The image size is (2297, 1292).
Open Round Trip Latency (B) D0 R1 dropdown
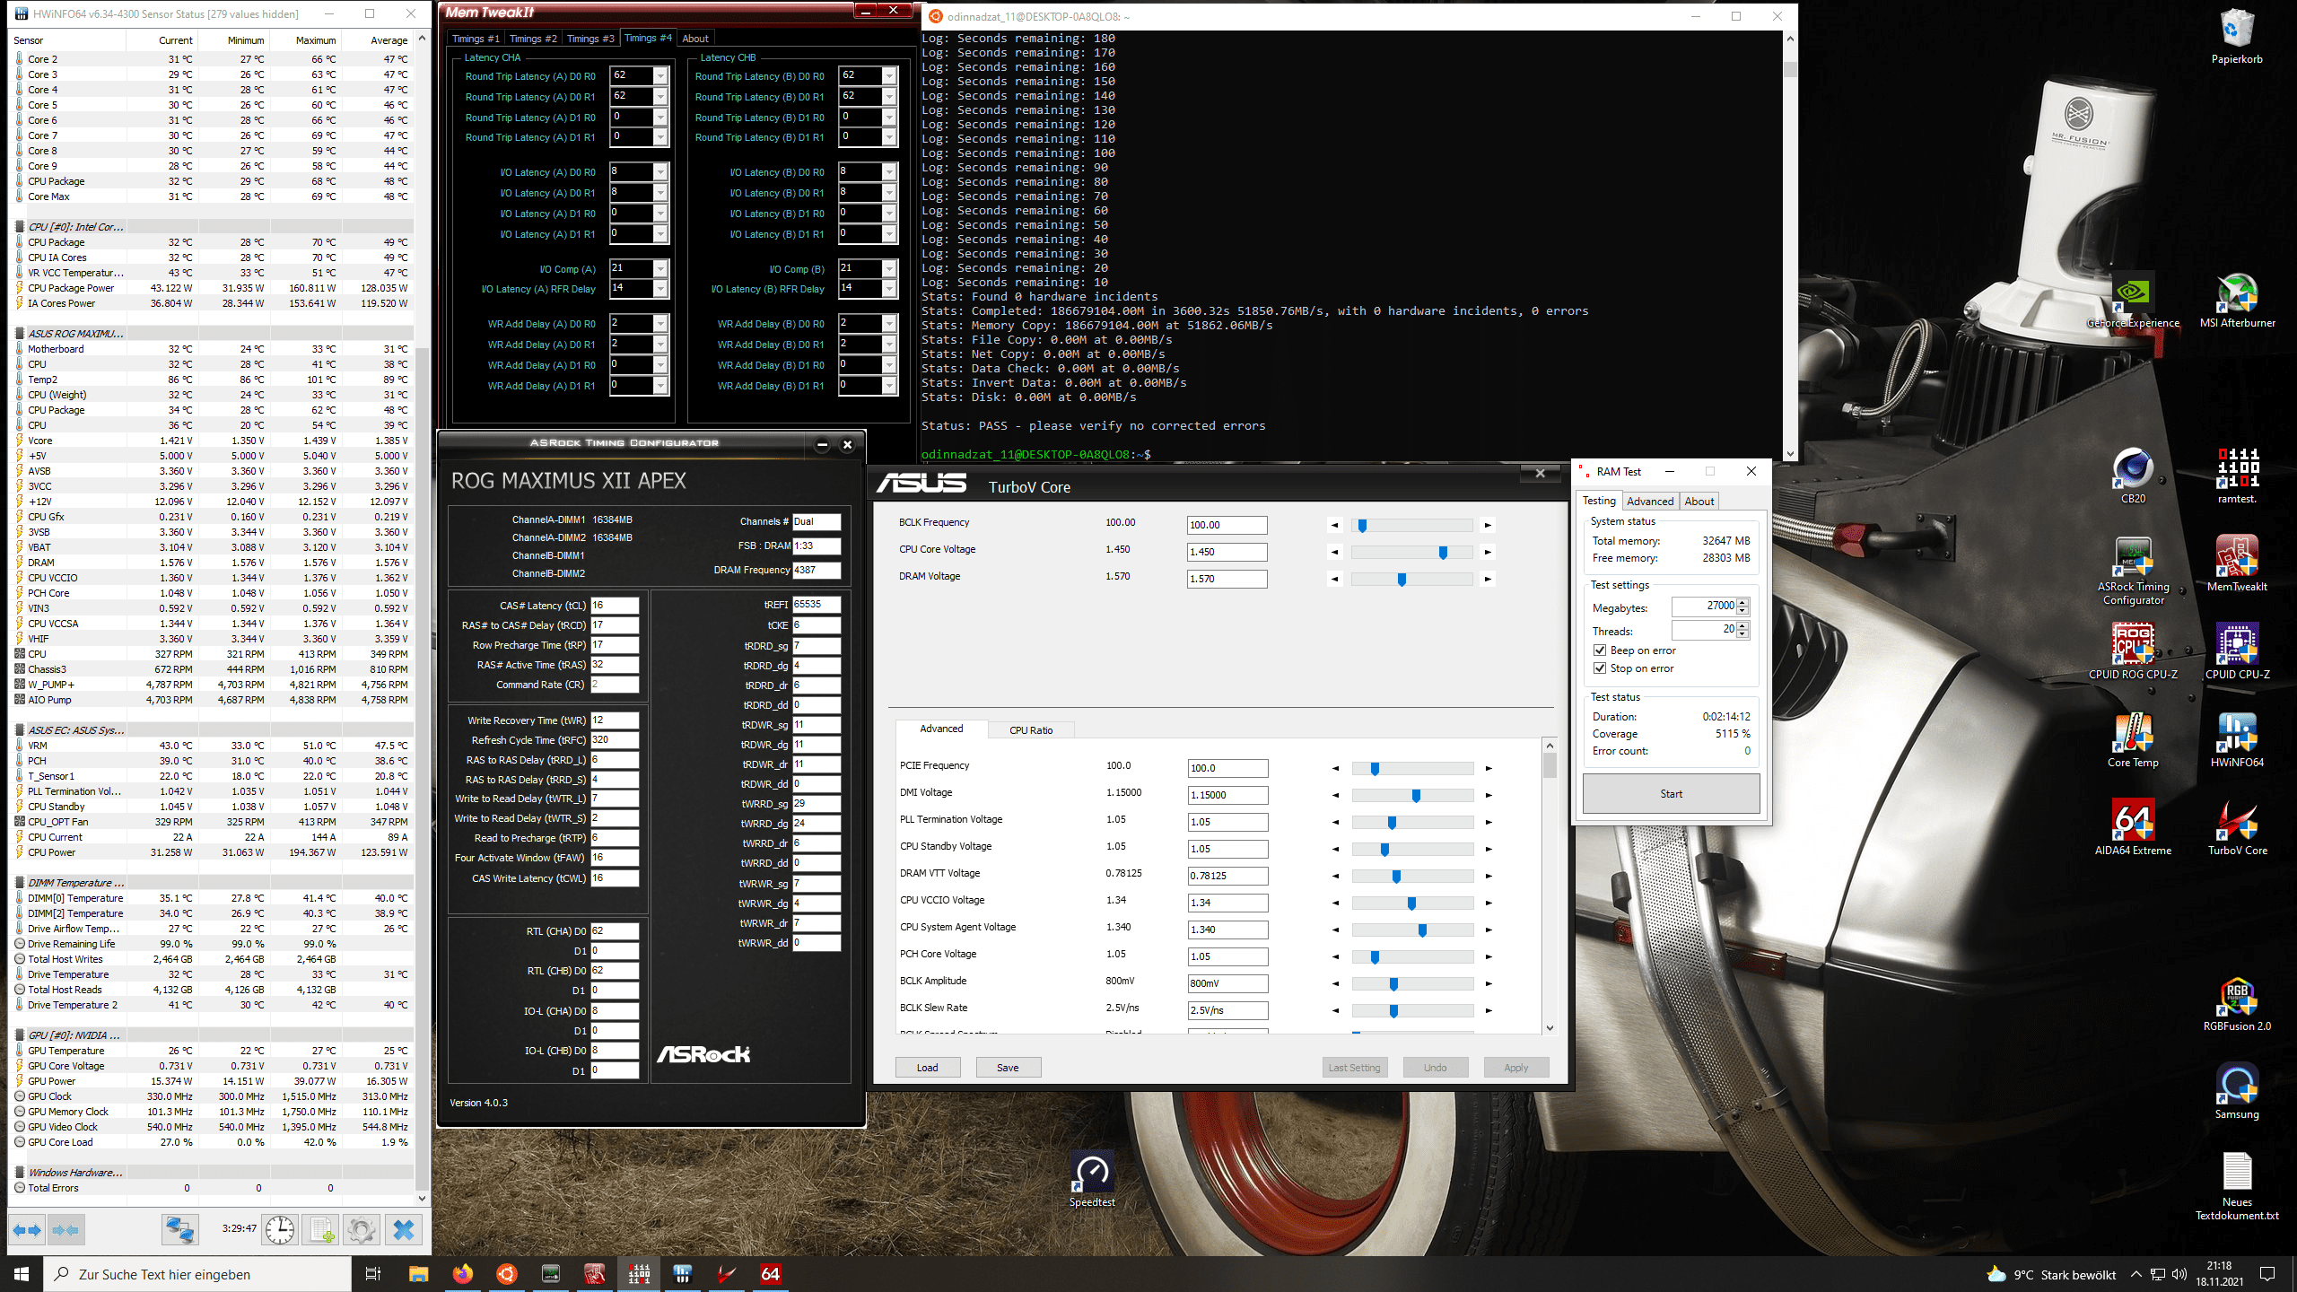(889, 96)
